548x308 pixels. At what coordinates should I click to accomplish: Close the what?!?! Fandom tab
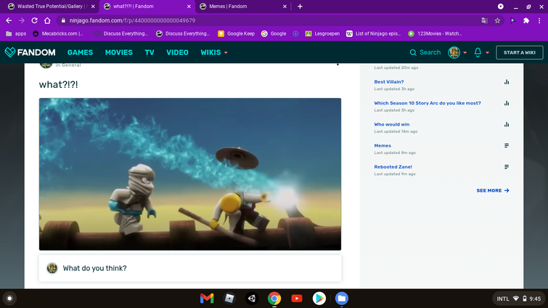pos(189,7)
